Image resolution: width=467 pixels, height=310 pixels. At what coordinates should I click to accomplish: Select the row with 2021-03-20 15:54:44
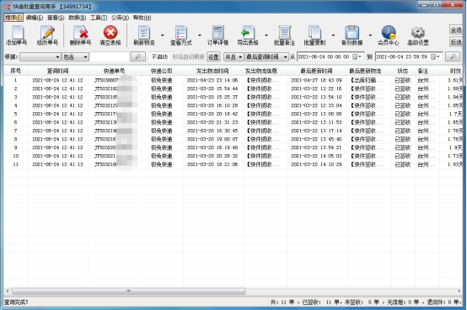pos(233,88)
